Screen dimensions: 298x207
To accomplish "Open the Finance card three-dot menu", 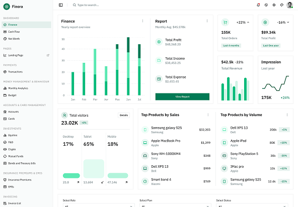I will [x=143, y=21].
